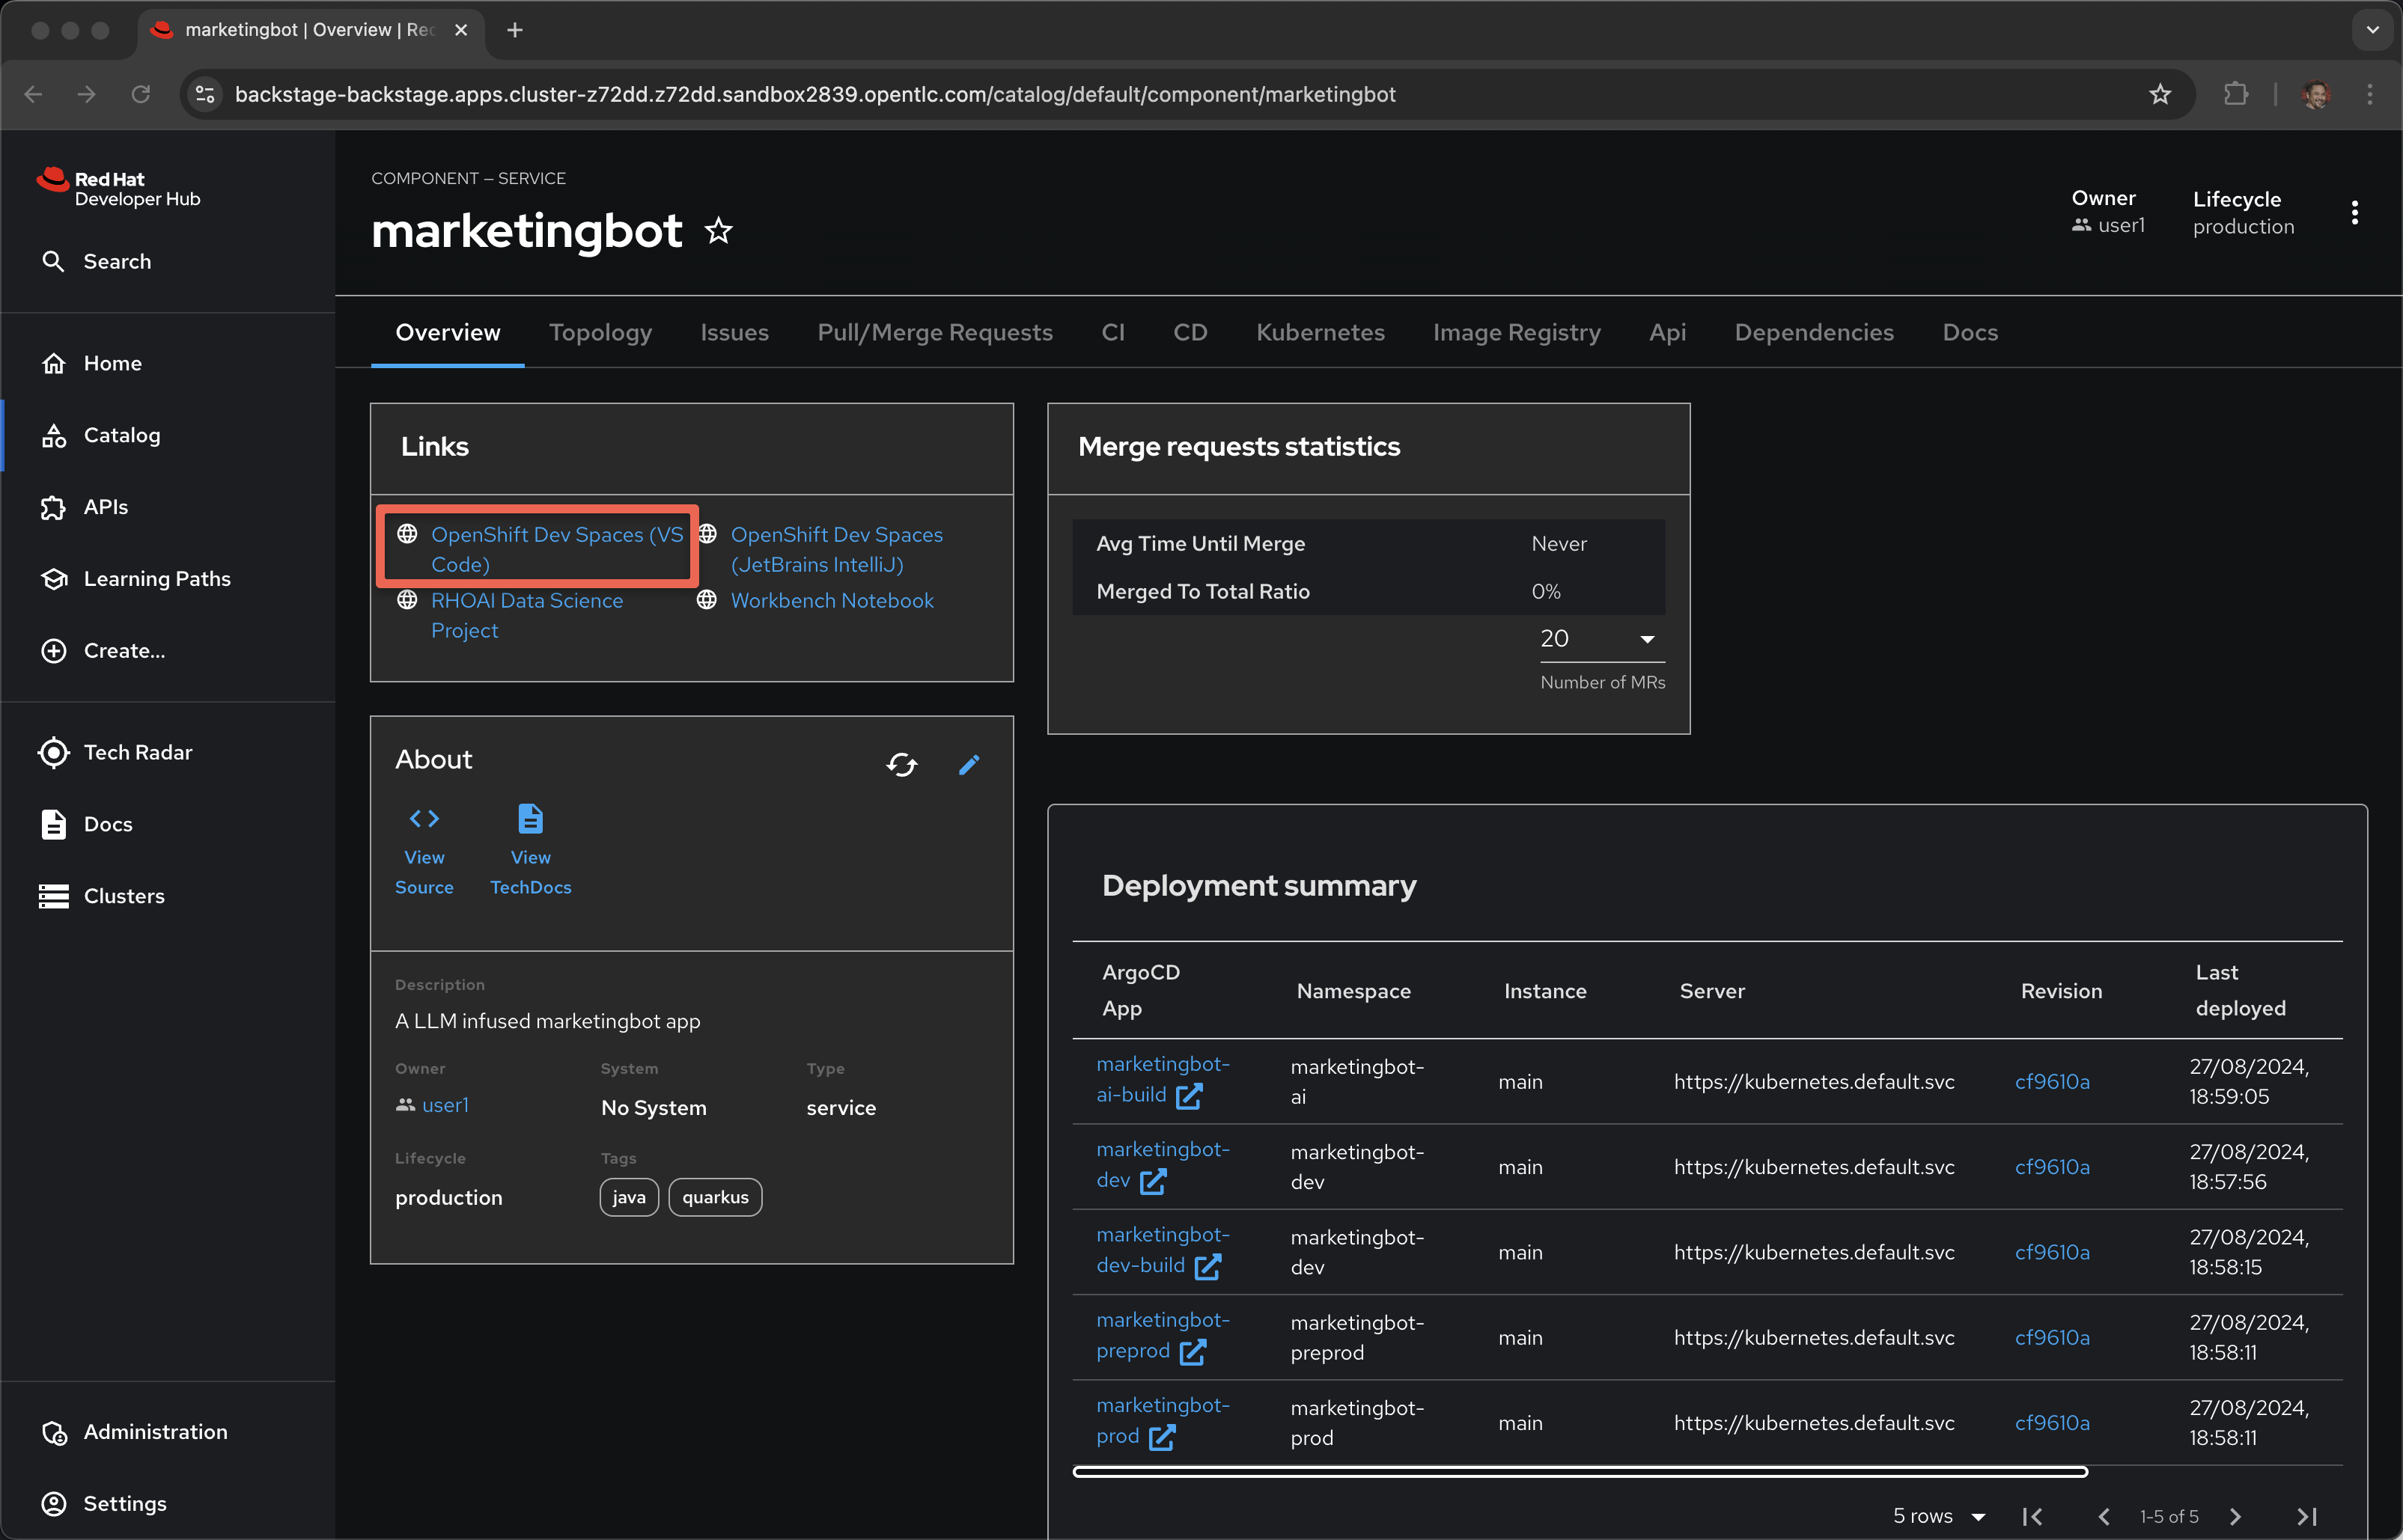The image size is (2403, 1540).
Task: Open external link icon for marketingbot-ai-build
Action: tap(1189, 1096)
